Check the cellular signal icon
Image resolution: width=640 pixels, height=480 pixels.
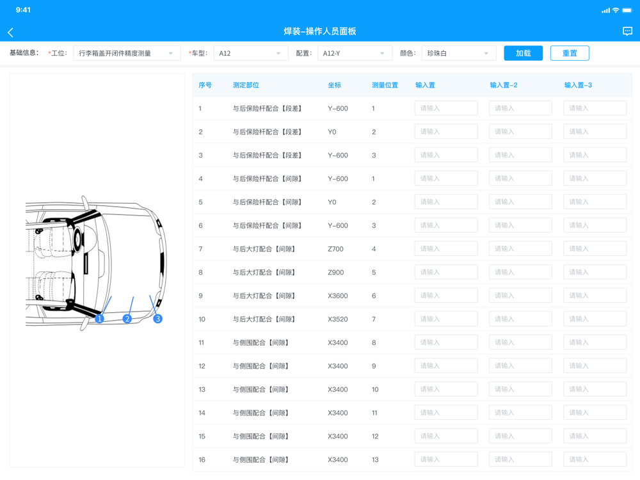point(605,11)
